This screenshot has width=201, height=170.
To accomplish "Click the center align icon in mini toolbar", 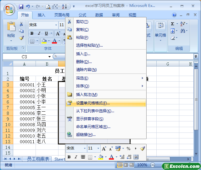I will click(x=83, y=157).
